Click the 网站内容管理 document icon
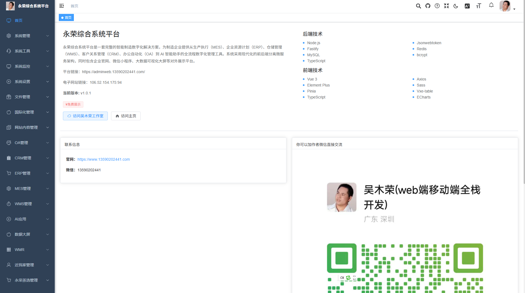This screenshot has height=293, width=525. click(9, 127)
